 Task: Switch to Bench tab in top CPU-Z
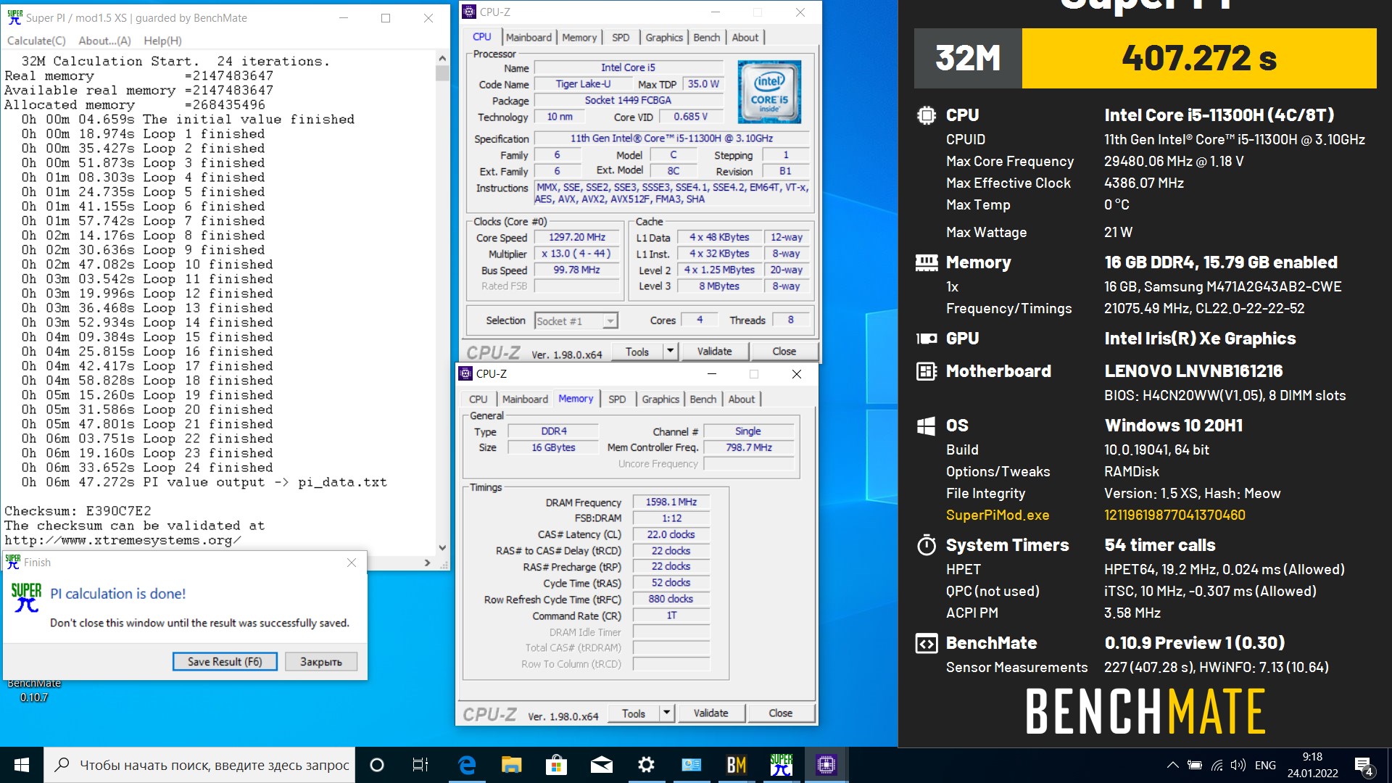tap(707, 37)
